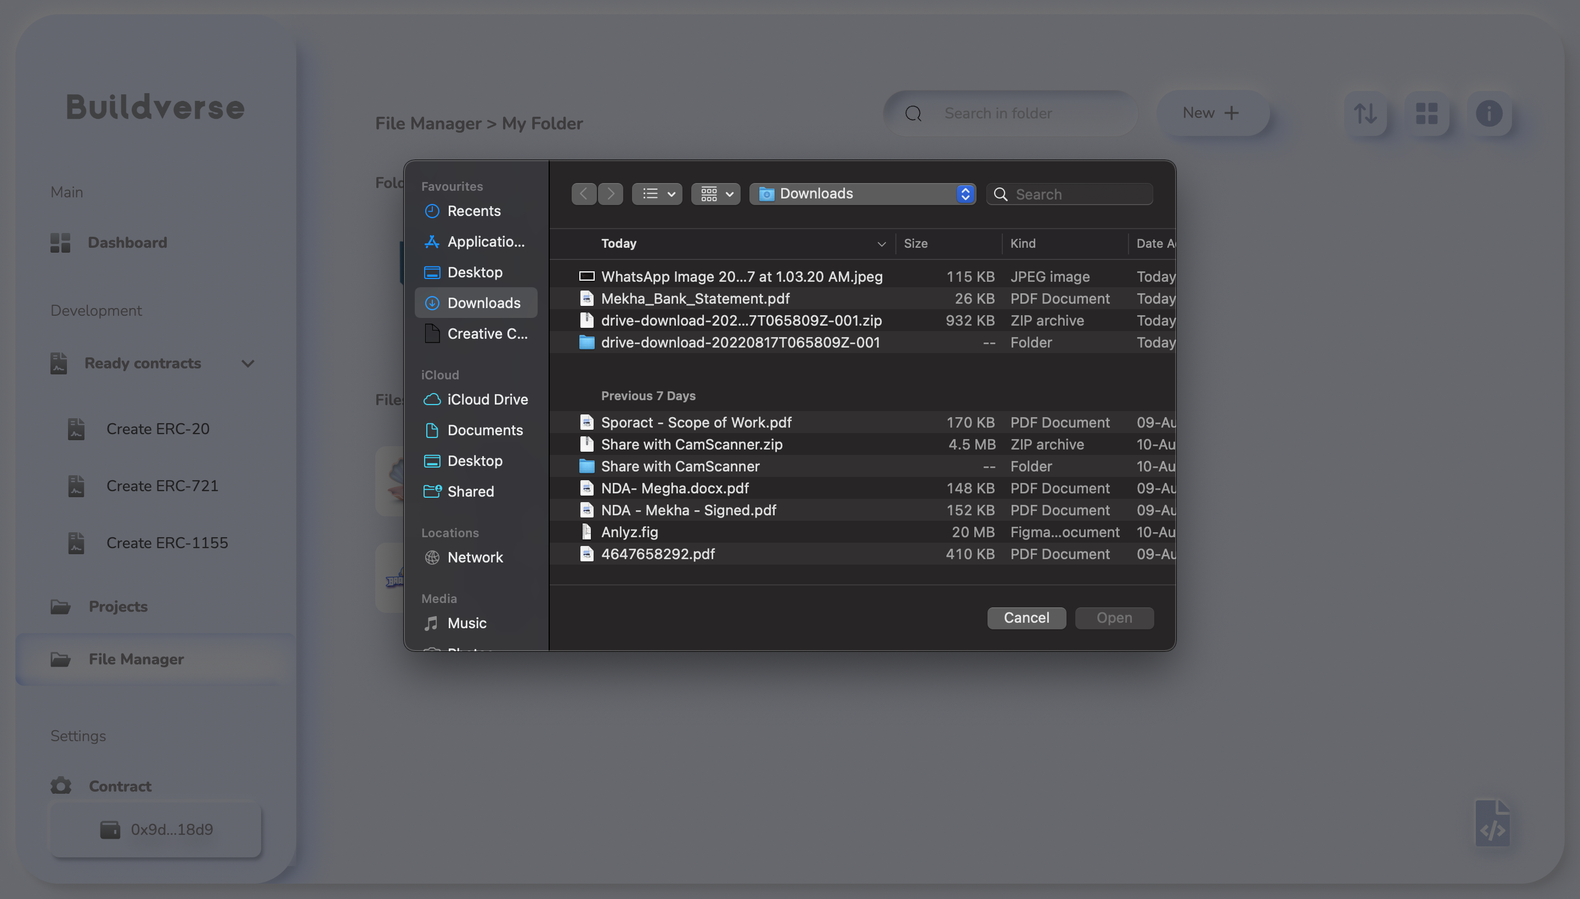Image resolution: width=1580 pixels, height=899 pixels.
Task: Collapse the Ready contracts chevron
Action: [x=248, y=363]
